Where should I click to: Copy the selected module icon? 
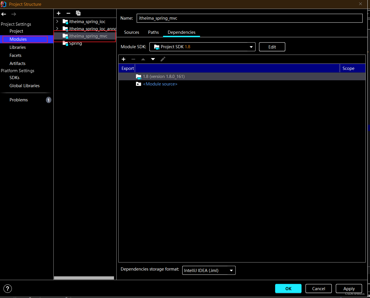(78, 13)
